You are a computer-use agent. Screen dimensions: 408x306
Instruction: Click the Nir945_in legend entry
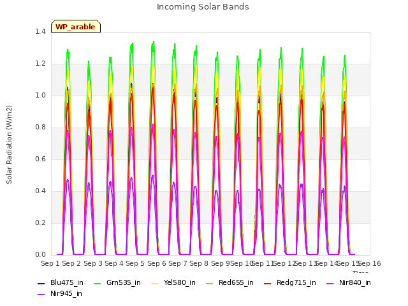click(60, 293)
